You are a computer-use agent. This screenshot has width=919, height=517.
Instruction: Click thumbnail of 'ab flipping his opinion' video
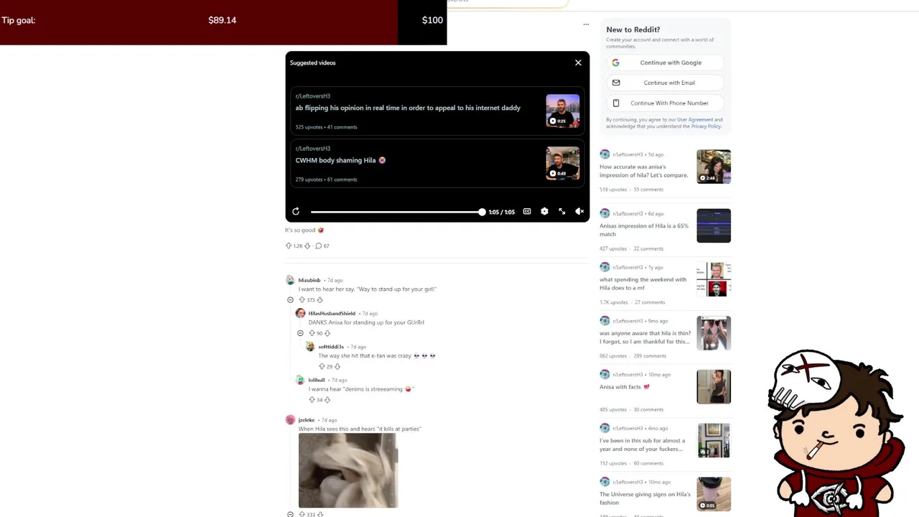(563, 111)
